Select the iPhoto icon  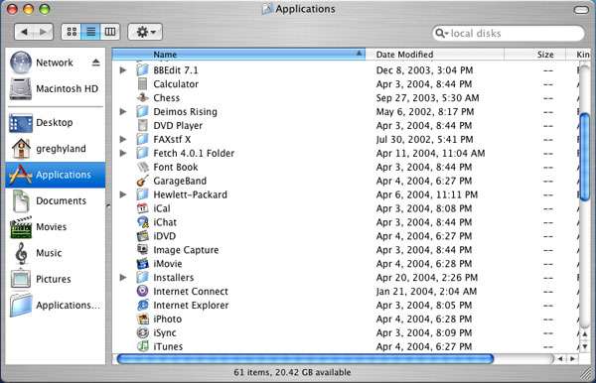[142, 319]
